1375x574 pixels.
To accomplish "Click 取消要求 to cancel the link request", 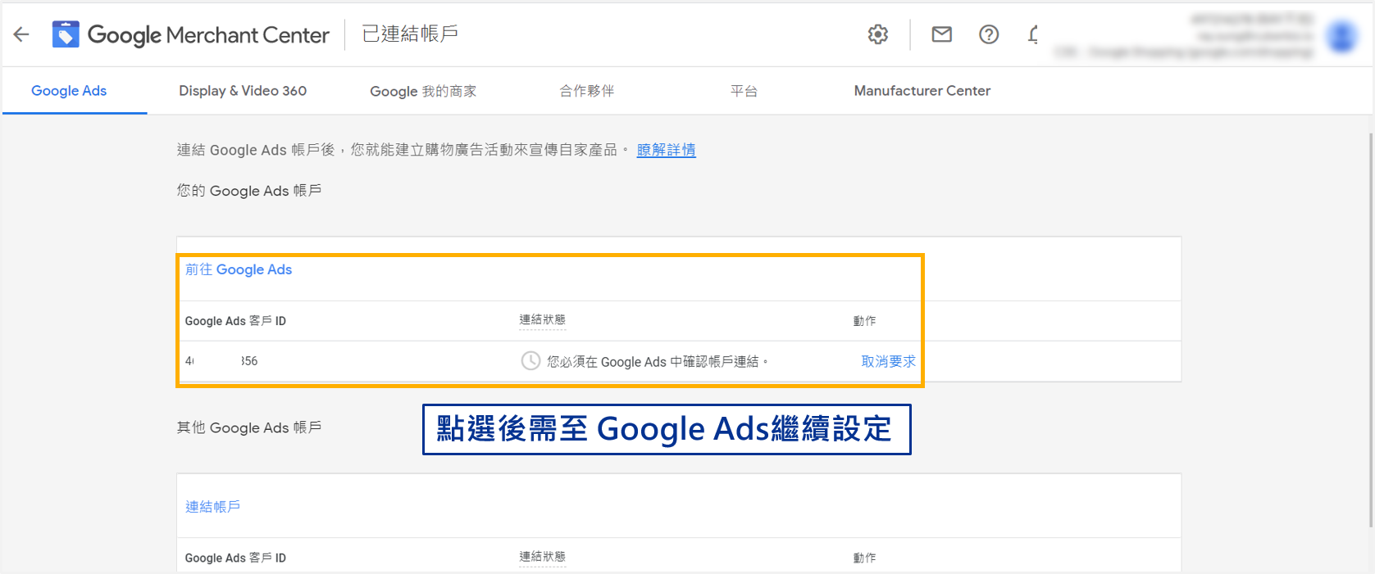I will click(x=889, y=361).
